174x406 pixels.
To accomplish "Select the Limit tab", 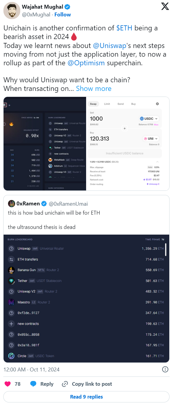I will coord(107,104).
